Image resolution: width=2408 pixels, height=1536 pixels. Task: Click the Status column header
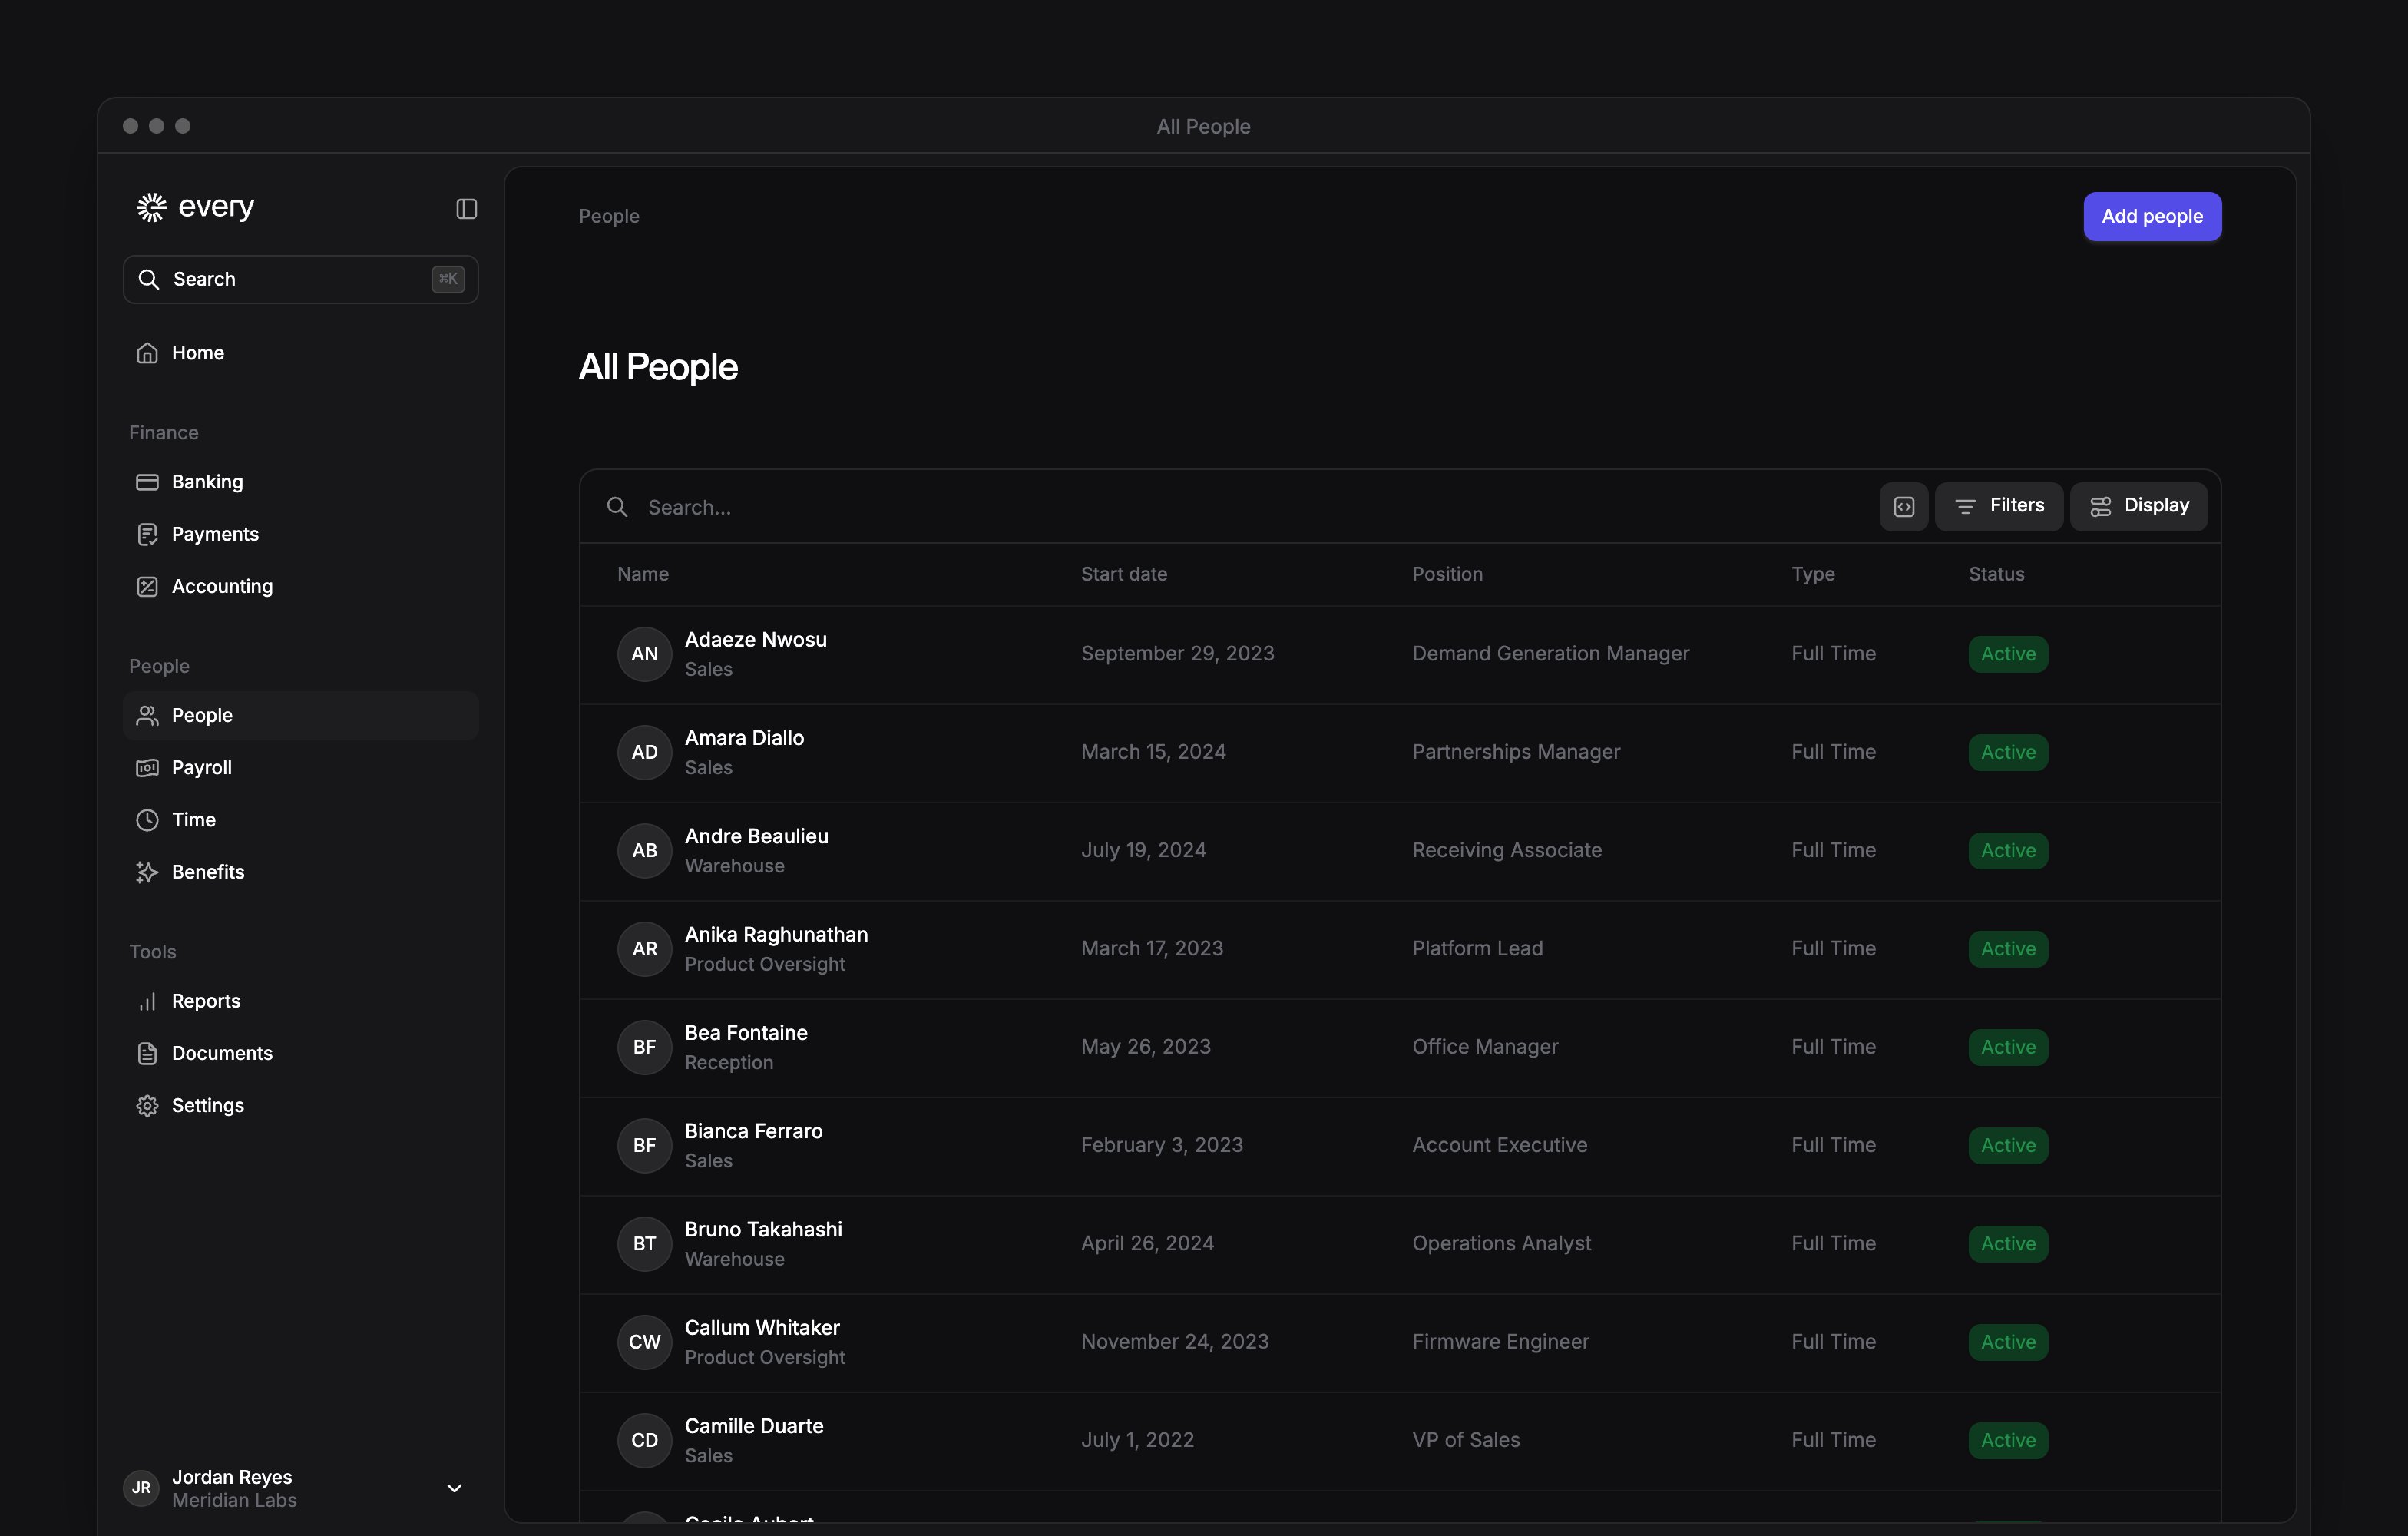(1996, 574)
